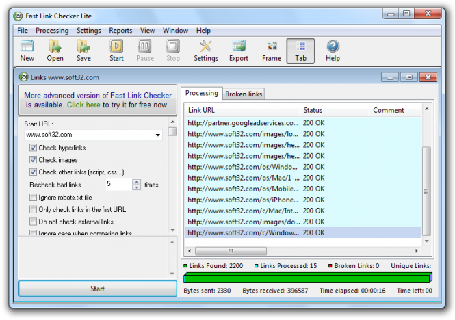Select the partner.googleadservices.co... link row

[x=303, y=123]
